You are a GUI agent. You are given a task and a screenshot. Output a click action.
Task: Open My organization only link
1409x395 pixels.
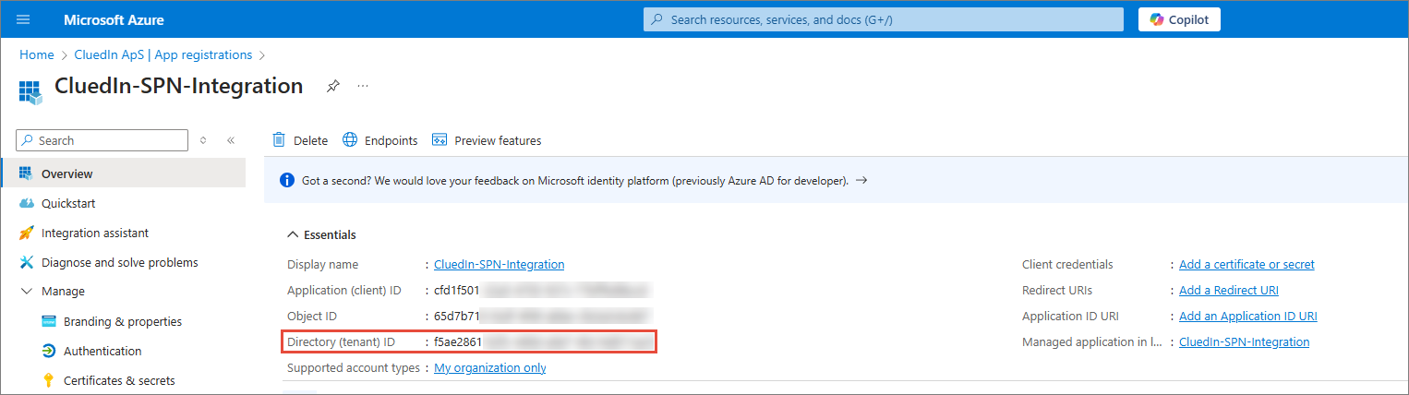pos(490,367)
